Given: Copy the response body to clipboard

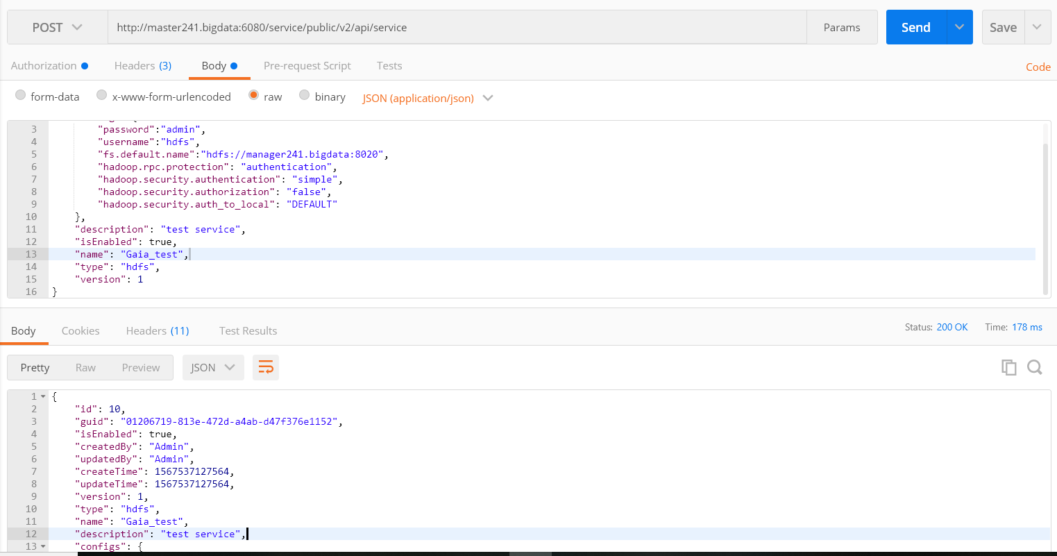Looking at the screenshot, I should (x=1008, y=367).
